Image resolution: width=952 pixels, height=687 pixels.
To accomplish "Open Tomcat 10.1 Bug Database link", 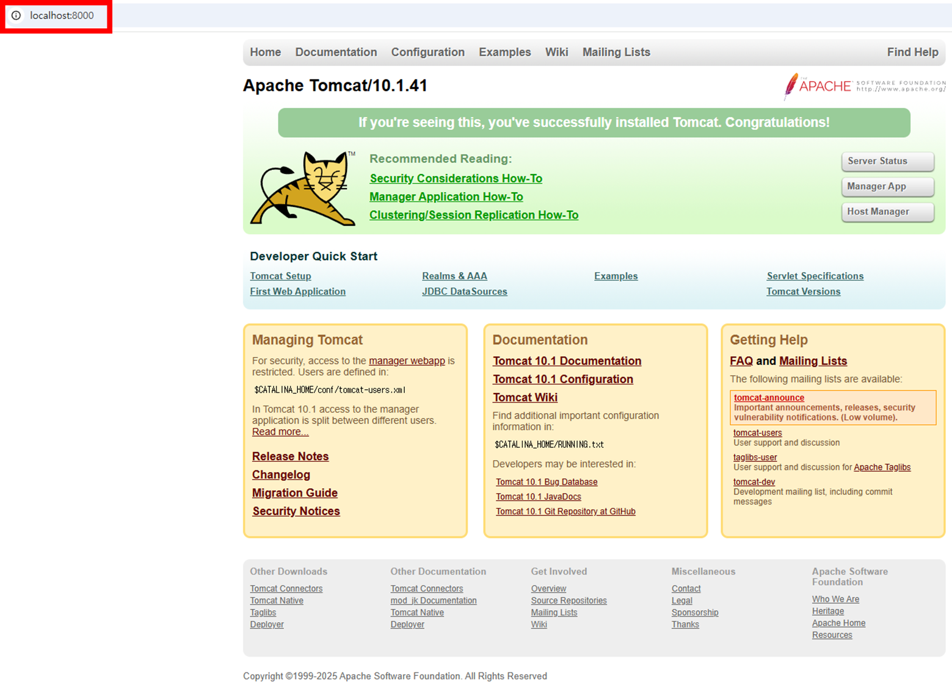I will click(x=547, y=482).
